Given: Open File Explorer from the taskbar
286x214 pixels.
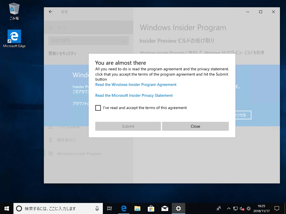Looking at the screenshot, I should tap(137, 208).
